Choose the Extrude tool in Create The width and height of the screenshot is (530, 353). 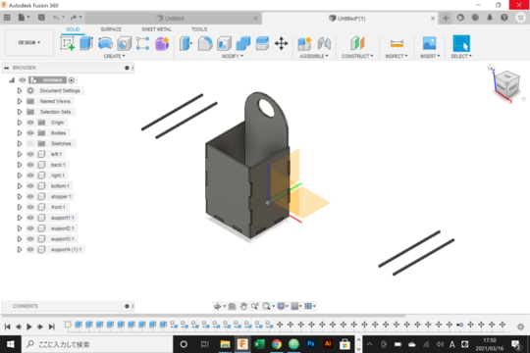click(86, 43)
